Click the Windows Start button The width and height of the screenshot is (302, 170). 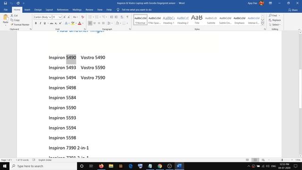[5, 166]
